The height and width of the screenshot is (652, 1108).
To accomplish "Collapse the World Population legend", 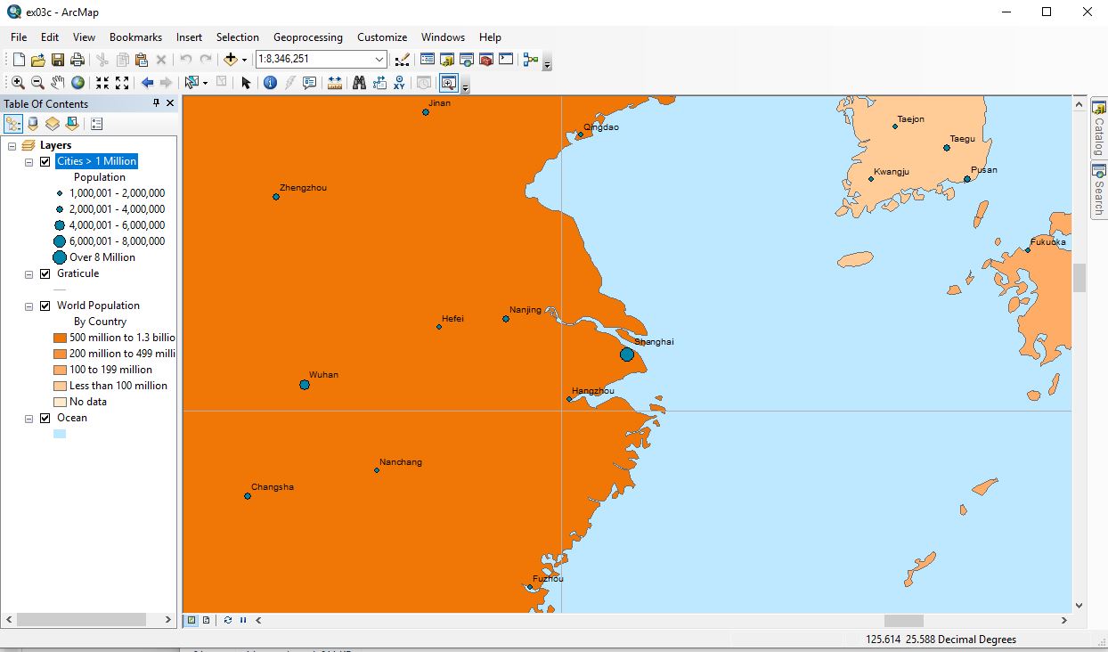I will pyautogui.click(x=29, y=306).
